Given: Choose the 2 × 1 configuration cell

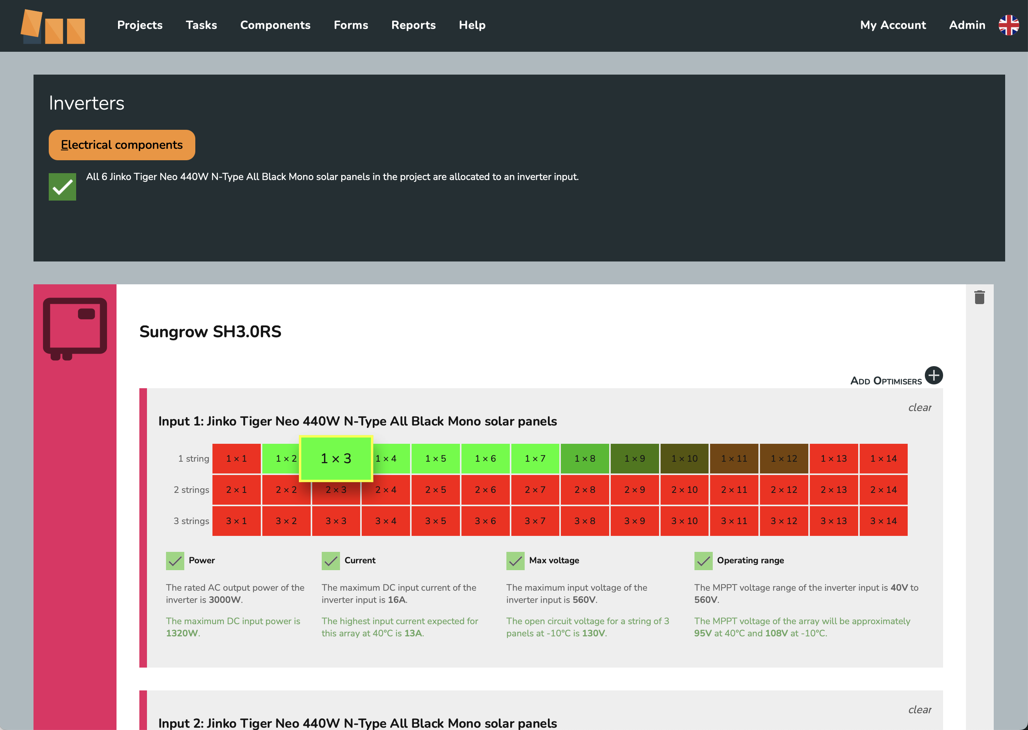Looking at the screenshot, I should point(236,489).
